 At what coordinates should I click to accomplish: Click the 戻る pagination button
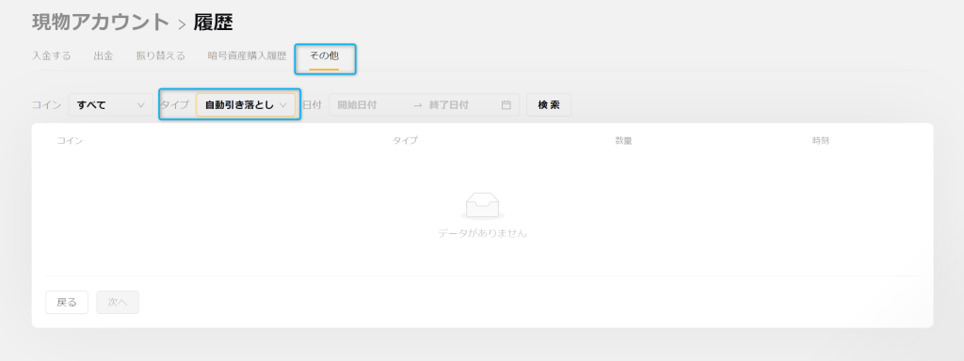(x=67, y=302)
